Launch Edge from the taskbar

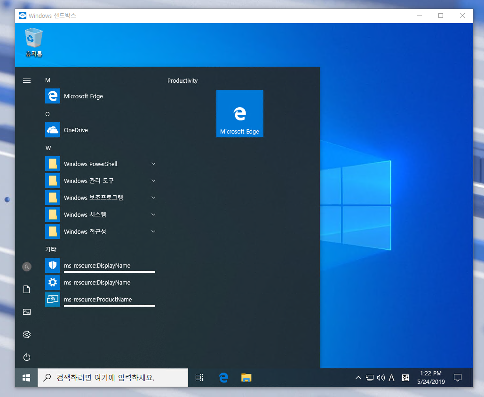[x=223, y=378]
